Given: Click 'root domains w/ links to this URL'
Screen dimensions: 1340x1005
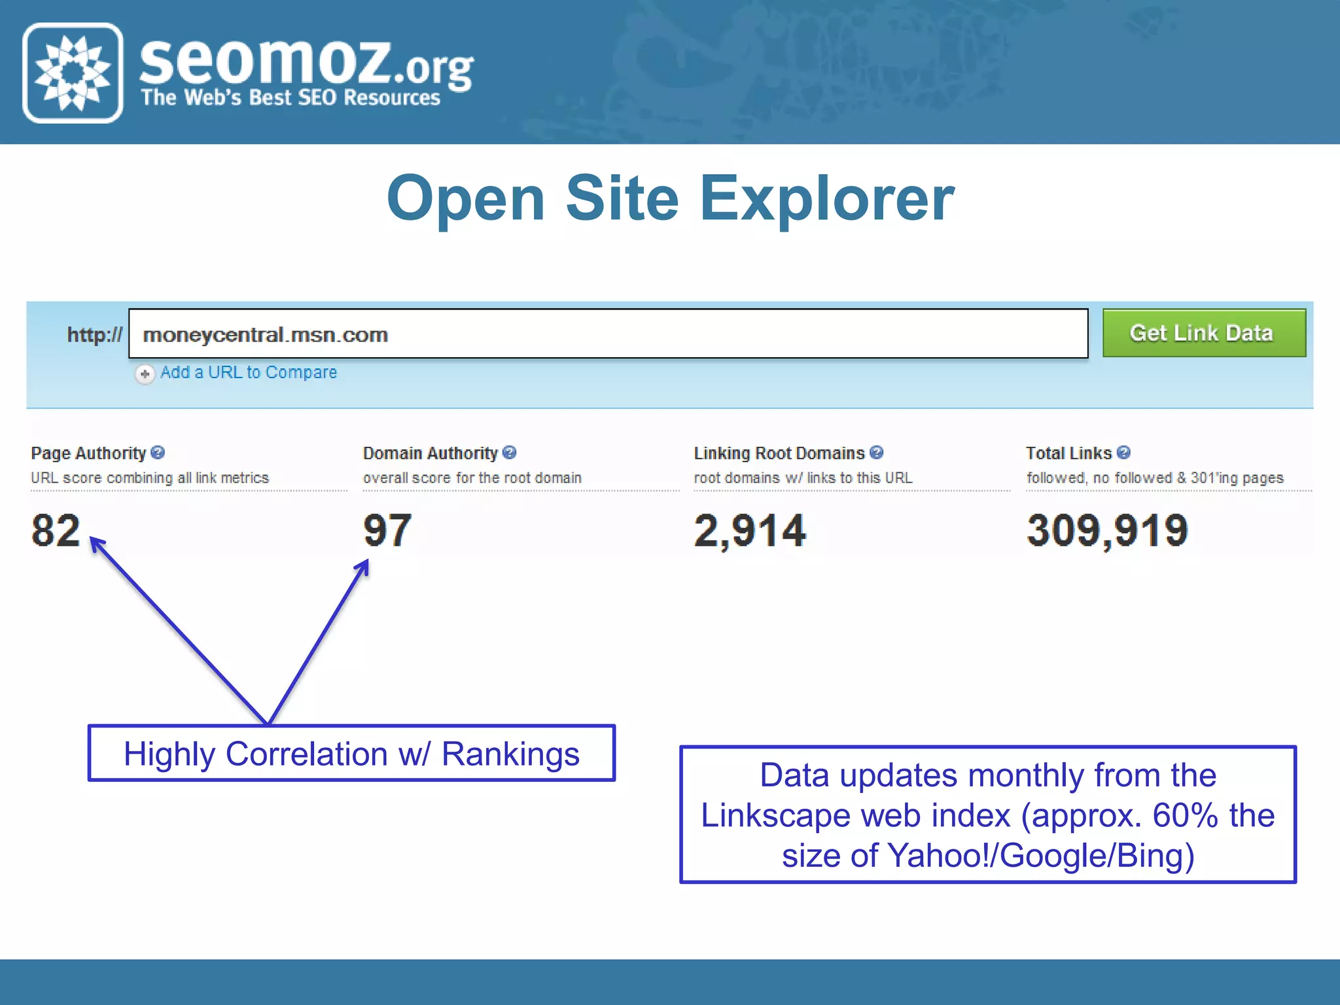Looking at the screenshot, I should 803,478.
